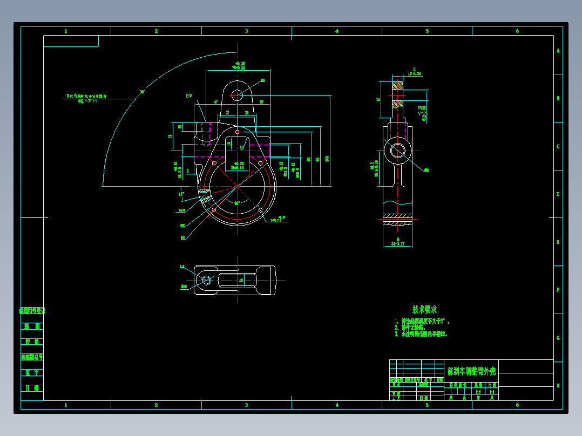Screen dimensions: 582x436
Task: Click the 签字 cell in left sidebar table
Action: coord(32,372)
